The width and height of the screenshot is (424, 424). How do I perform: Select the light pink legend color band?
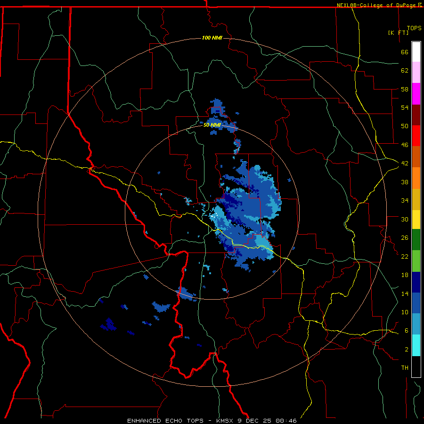click(x=416, y=73)
